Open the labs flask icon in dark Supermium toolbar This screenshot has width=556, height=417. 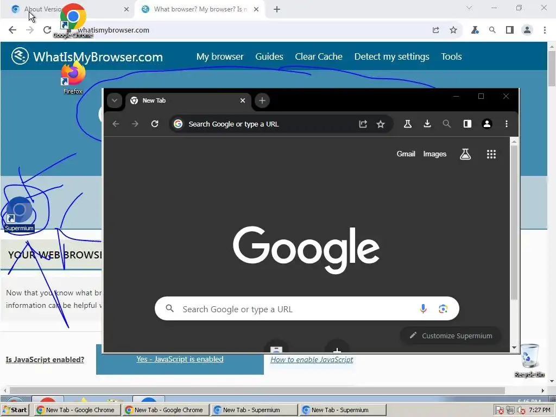(408, 124)
